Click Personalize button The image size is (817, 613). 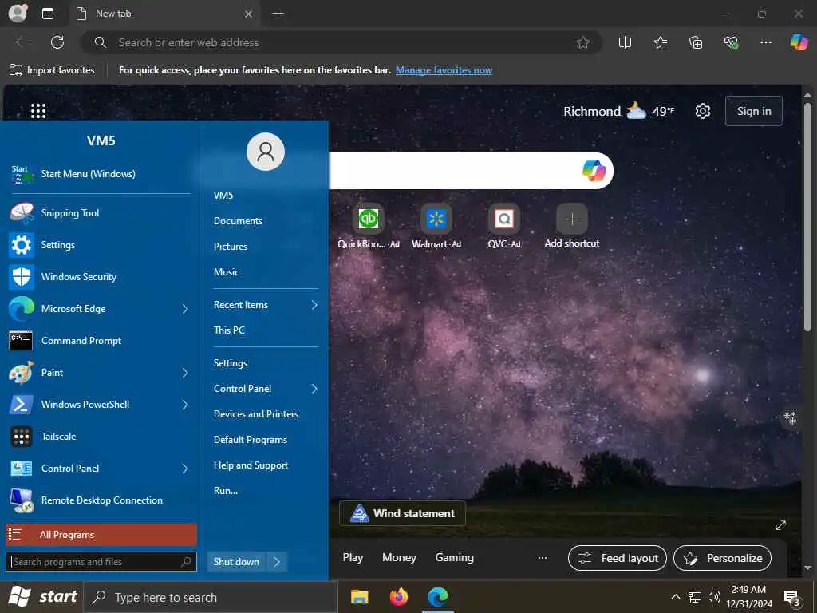722,558
